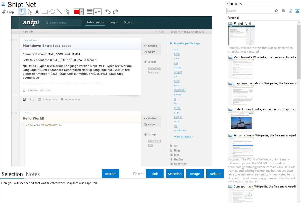The width and height of the screenshot is (301, 203).
Task: Open the Jobs link
Action: pos(177,155)
